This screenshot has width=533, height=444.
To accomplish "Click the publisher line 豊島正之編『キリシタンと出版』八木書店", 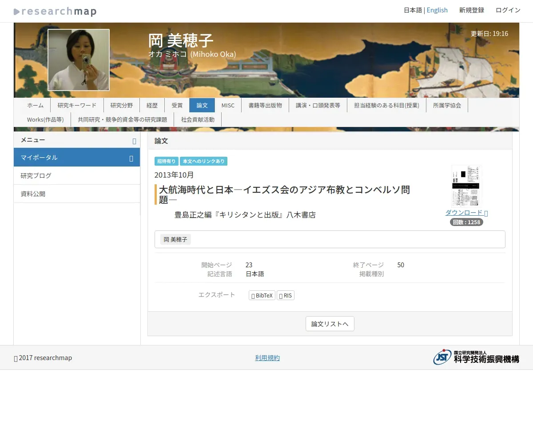I will click(x=245, y=215).
